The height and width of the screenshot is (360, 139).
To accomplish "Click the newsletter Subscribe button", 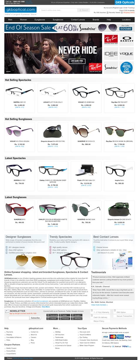I will coord(35,318).
